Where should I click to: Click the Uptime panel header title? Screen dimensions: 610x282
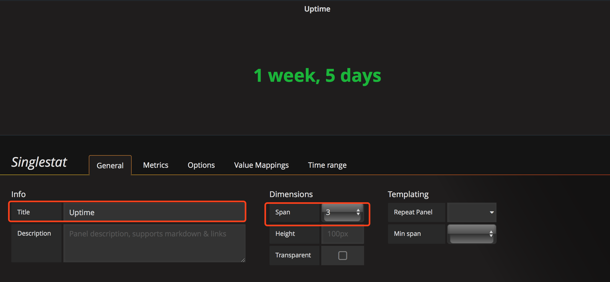(317, 9)
